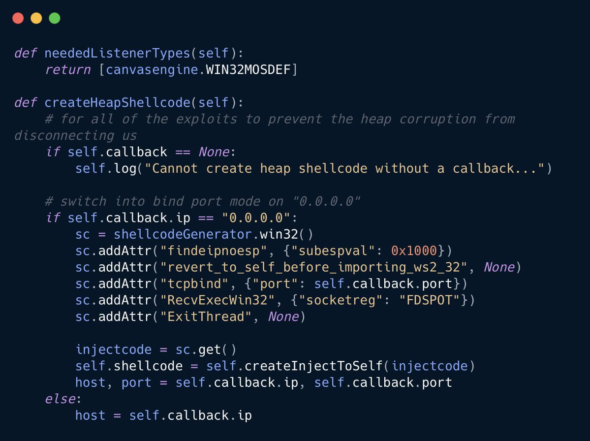Screen dimensions: 590x441
Task: Click the word canvasengine
Action: click(x=152, y=69)
